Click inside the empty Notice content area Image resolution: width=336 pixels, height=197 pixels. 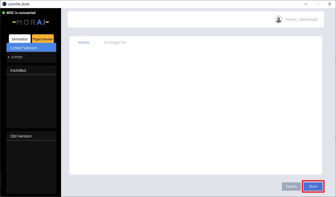(x=196, y=111)
